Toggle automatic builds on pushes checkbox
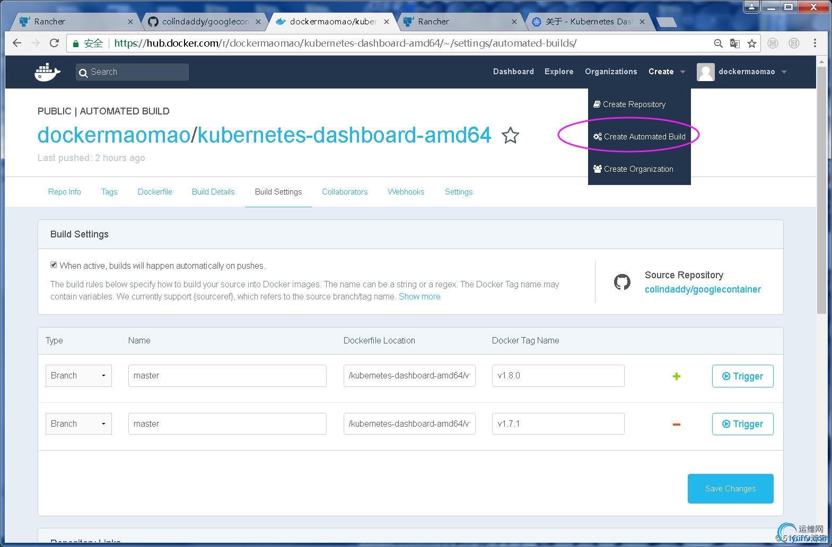This screenshot has height=547, width=832. [x=54, y=264]
